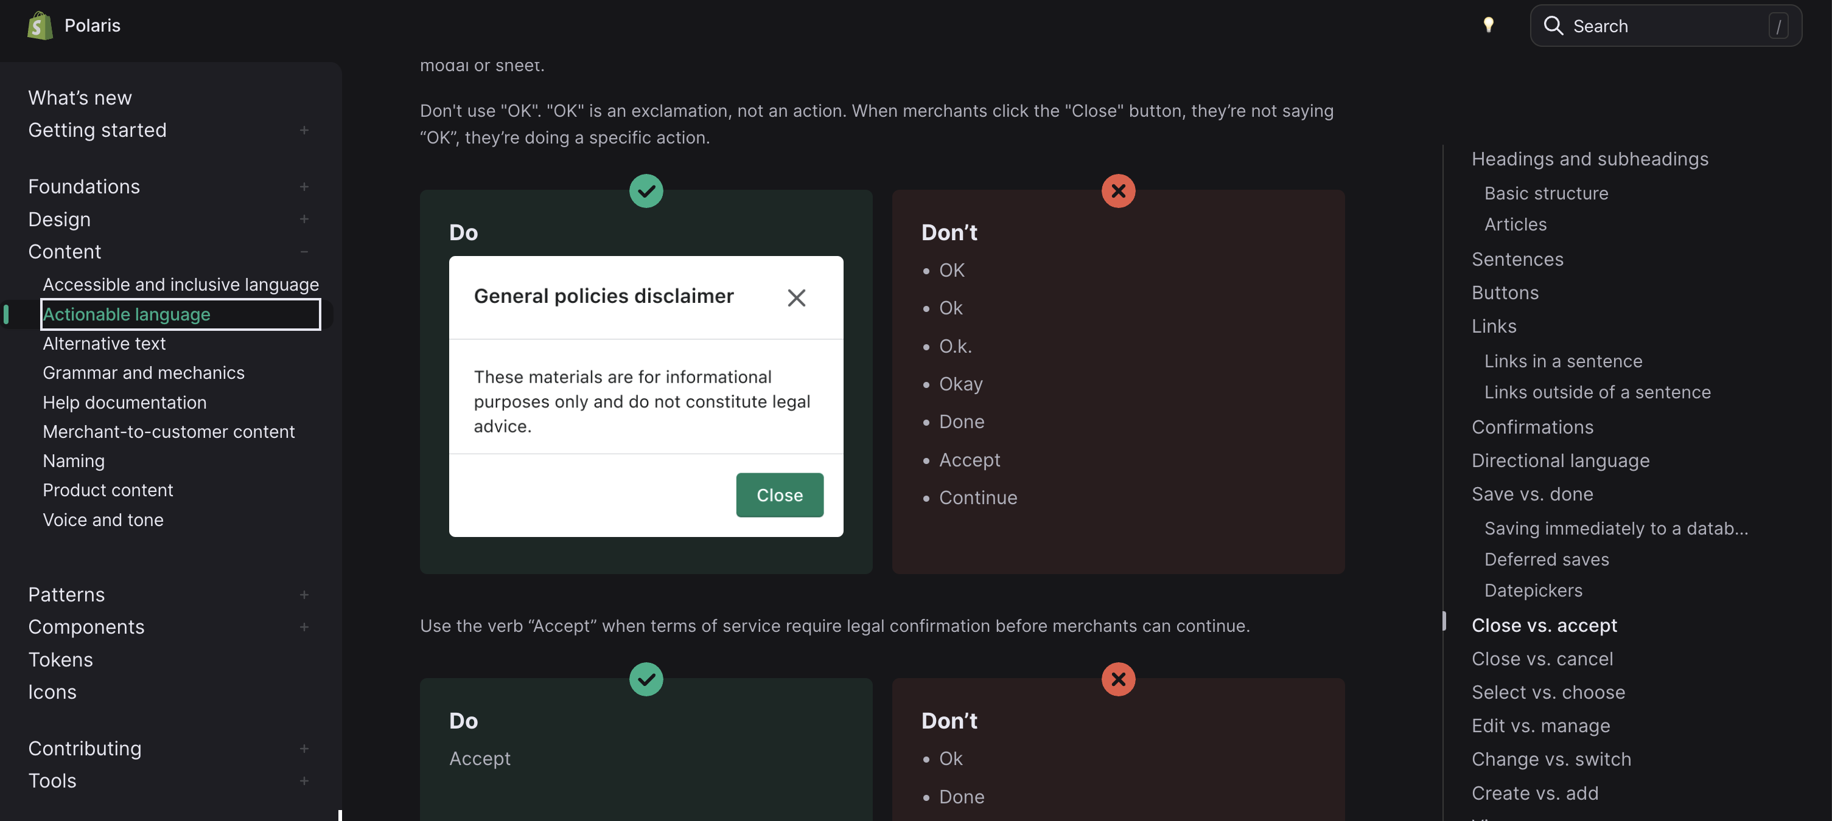Screen dimensions: 1832x821
Task: Expand the Getting started section
Action: [x=304, y=130]
